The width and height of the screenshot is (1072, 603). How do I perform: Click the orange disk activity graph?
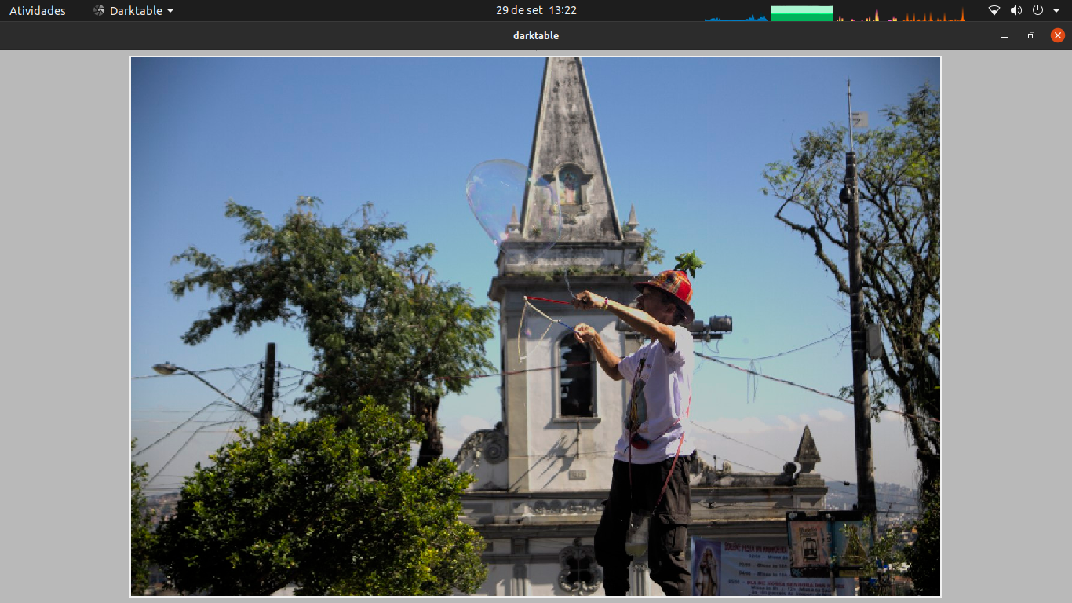click(x=934, y=13)
